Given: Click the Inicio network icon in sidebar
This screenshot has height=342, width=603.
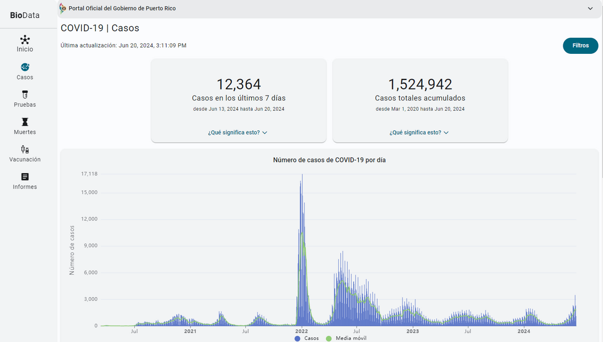Looking at the screenshot, I should tap(25, 40).
